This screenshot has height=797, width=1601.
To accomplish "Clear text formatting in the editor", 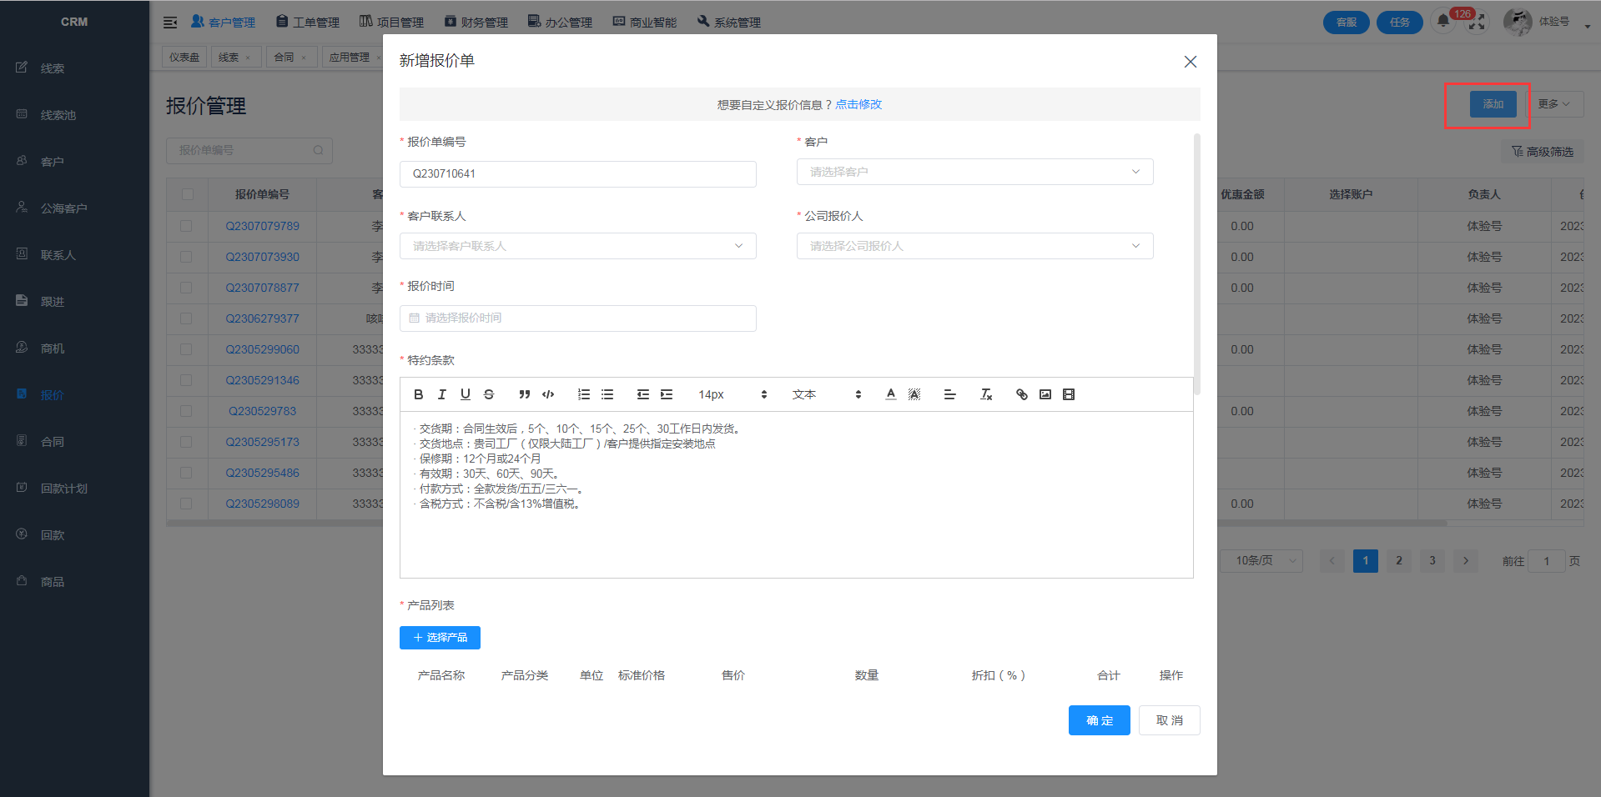I will tap(985, 394).
